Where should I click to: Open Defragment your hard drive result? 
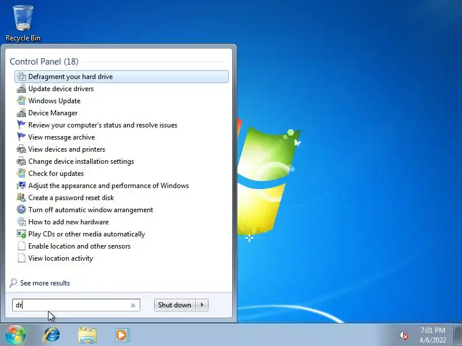coord(121,77)
